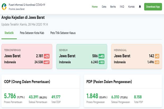Click ODP value 5.786
Image resolution: width=164 pixels, height=109 pixels.
pyautogui.click(x=10, y=96)
